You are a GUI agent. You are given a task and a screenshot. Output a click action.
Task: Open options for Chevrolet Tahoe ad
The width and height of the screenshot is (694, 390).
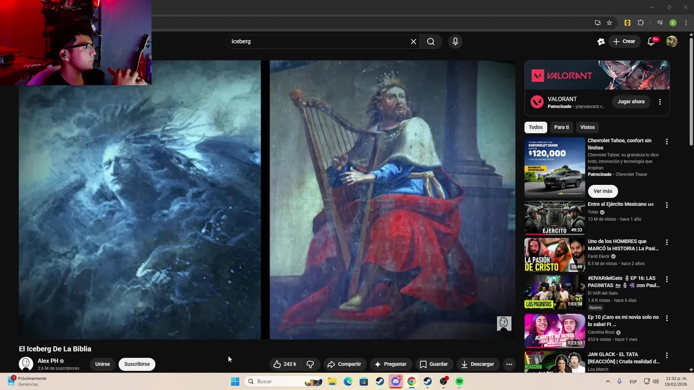(667, 141)
